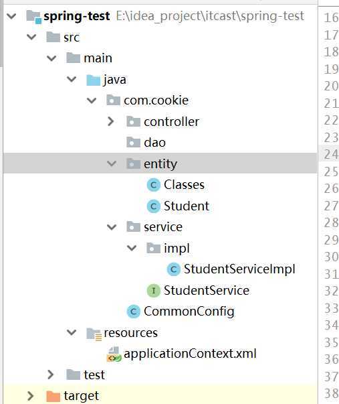
Task: Select the entity package label
Action: point(160,164)
